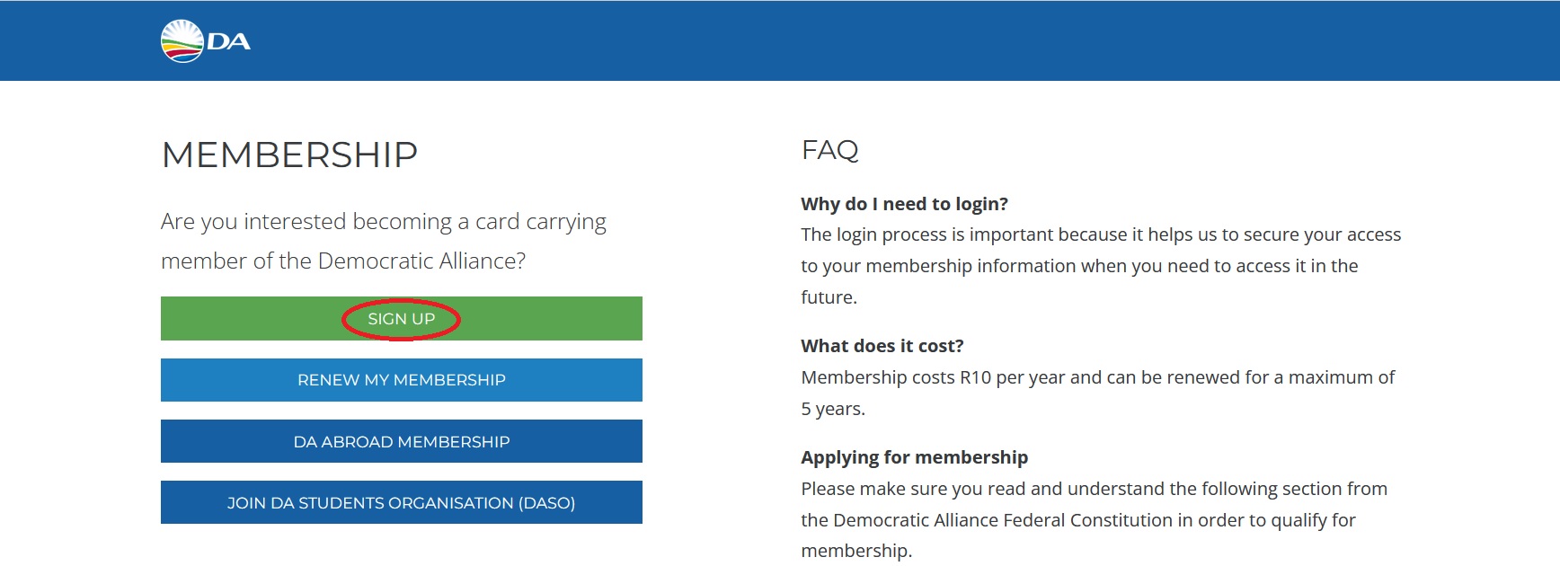Viewport: 1560px width, 566px height.
Task: Click the 'Membership costs R10 per year' sentence
Action: tap(1096, 377)
